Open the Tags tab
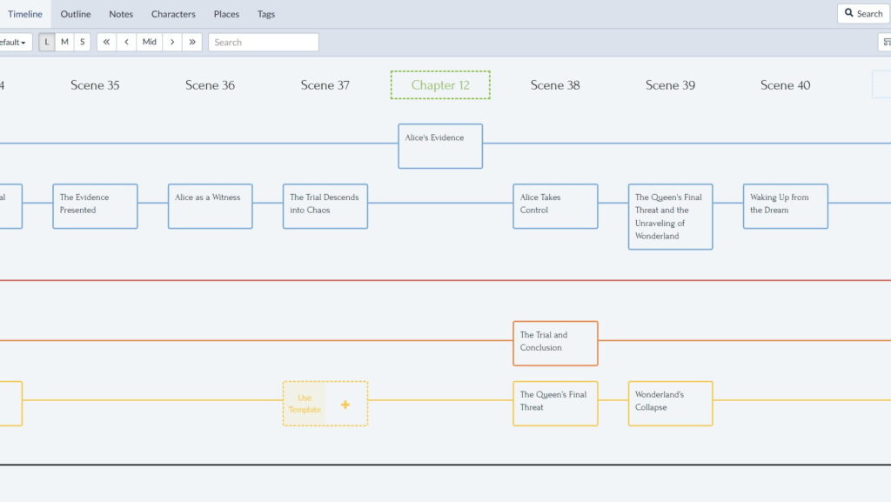Image resolution: width=891 pixels, height=502 pixels. pyautogui.click(x=266, y=14)
